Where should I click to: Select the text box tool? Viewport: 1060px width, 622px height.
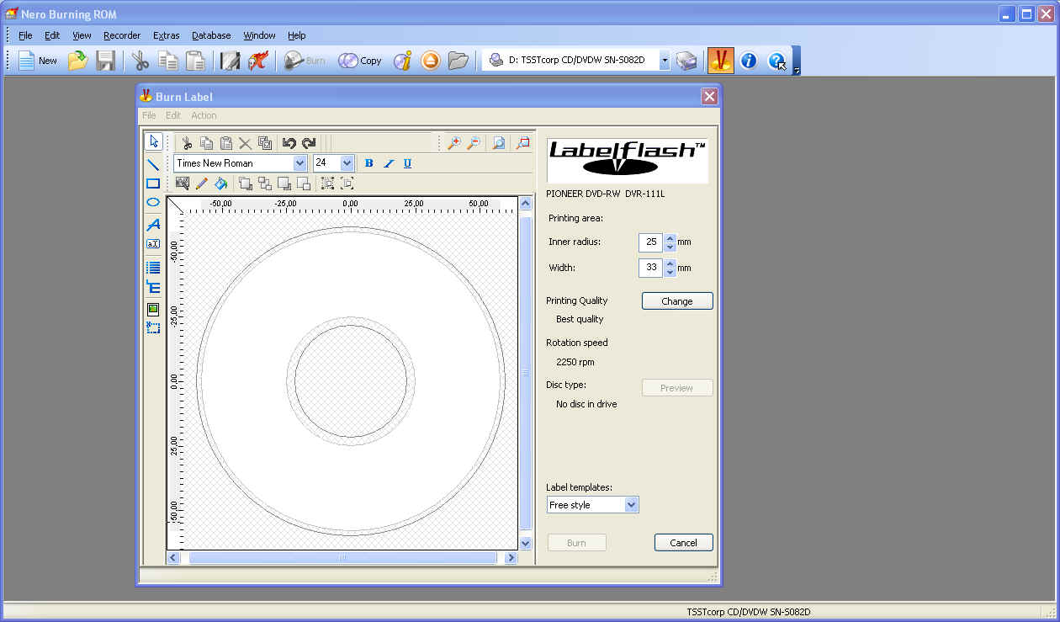[153, 244]
